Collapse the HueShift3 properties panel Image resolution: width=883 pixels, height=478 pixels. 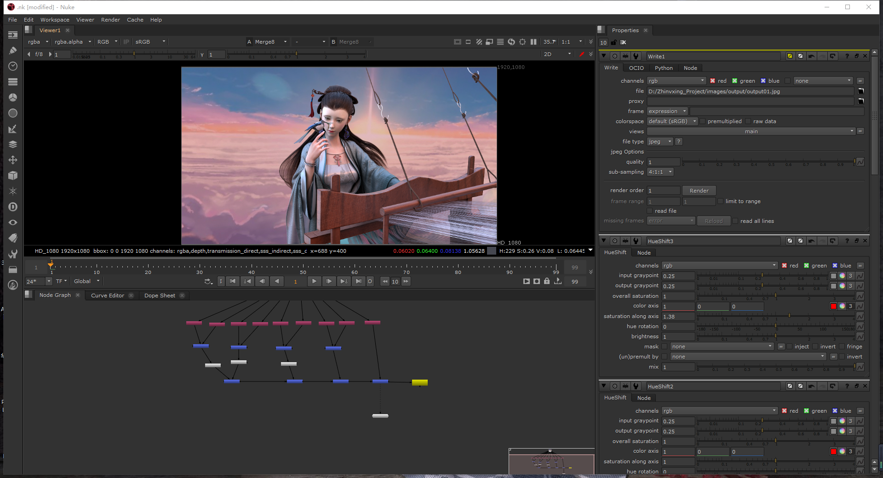pos(604,241)
